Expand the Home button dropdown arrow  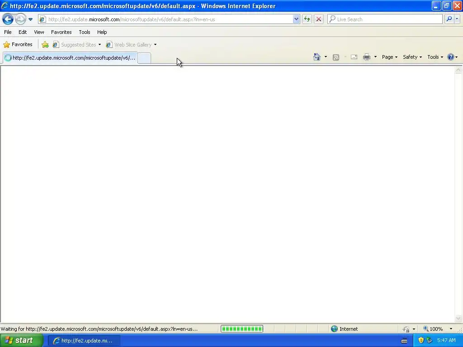[x=326, y=57]
